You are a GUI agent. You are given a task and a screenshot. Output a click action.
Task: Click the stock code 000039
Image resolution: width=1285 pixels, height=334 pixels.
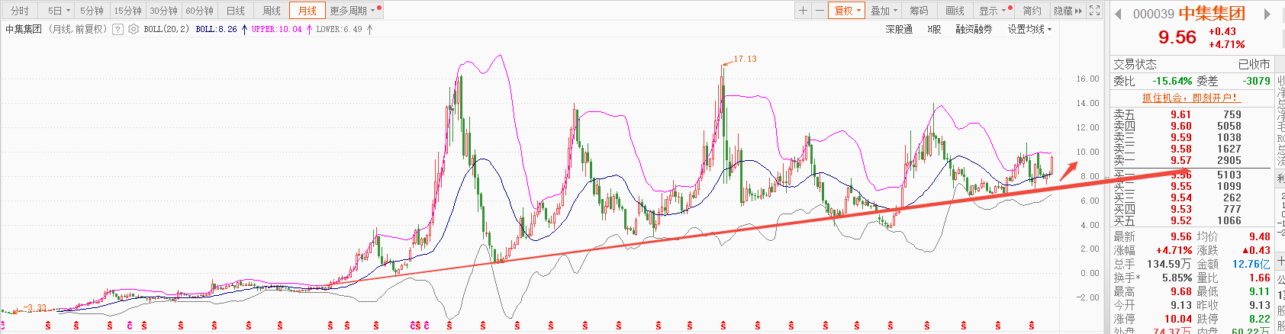coord(1154,14)
